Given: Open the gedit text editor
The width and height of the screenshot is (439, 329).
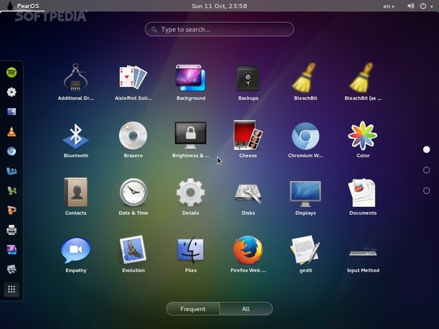Looking at the screenshot, I should click(305, 254).
